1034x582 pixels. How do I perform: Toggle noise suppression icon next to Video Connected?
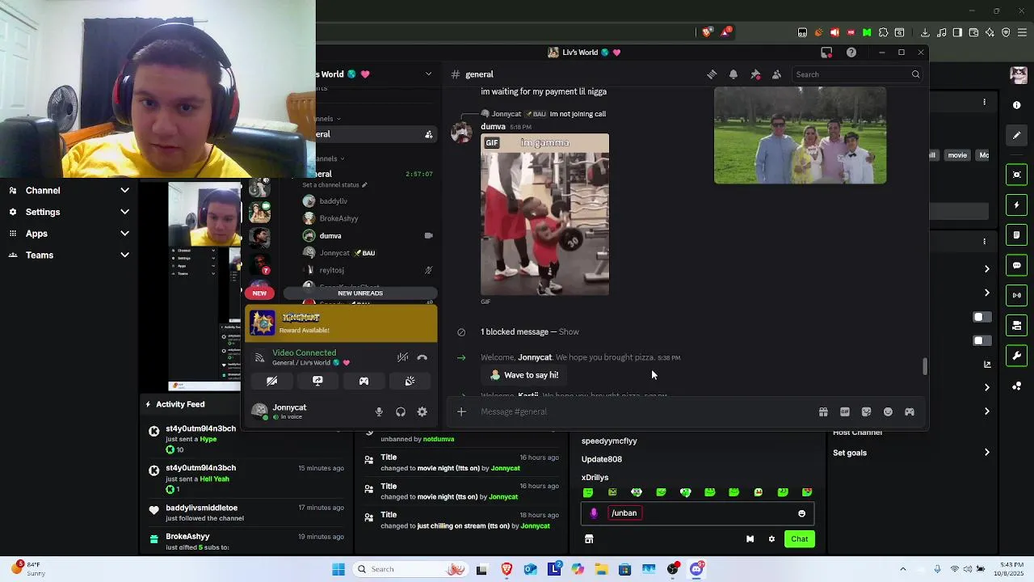click(x=402, y=357)
